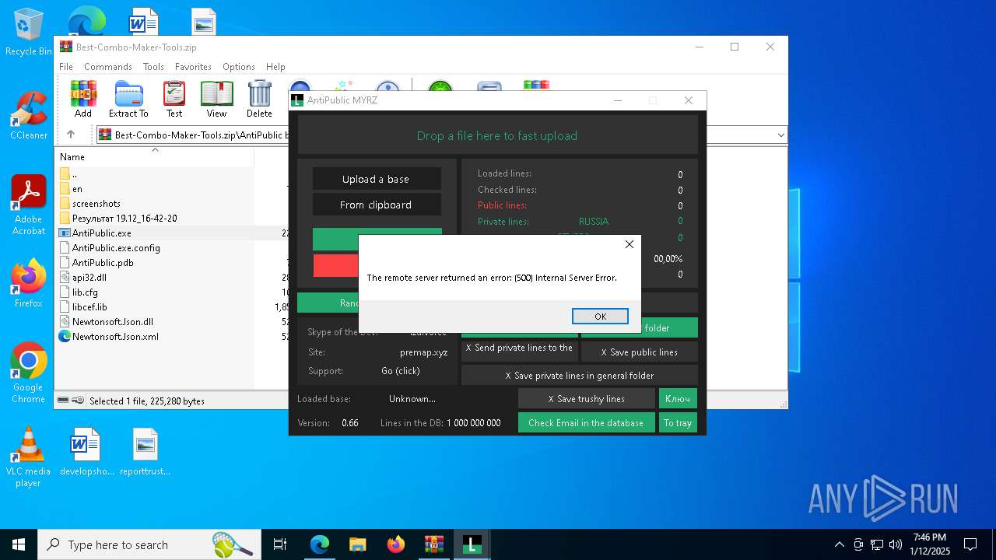Click Check Email in the database button
The image size is (996, 560).
586,422
